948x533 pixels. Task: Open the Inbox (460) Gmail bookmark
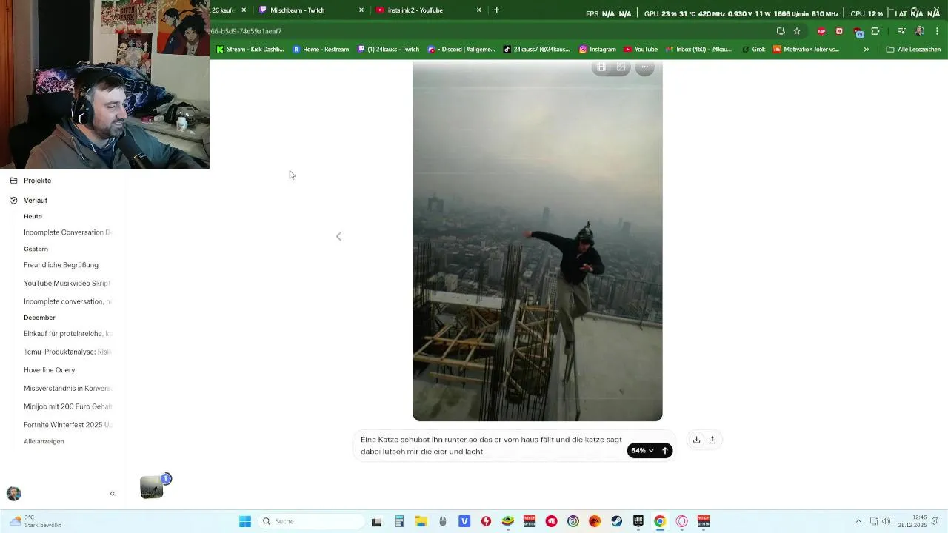point(698,50)
